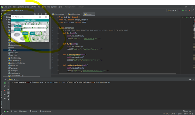Start debugging with the green bug icon

click(x=183, y=10)
